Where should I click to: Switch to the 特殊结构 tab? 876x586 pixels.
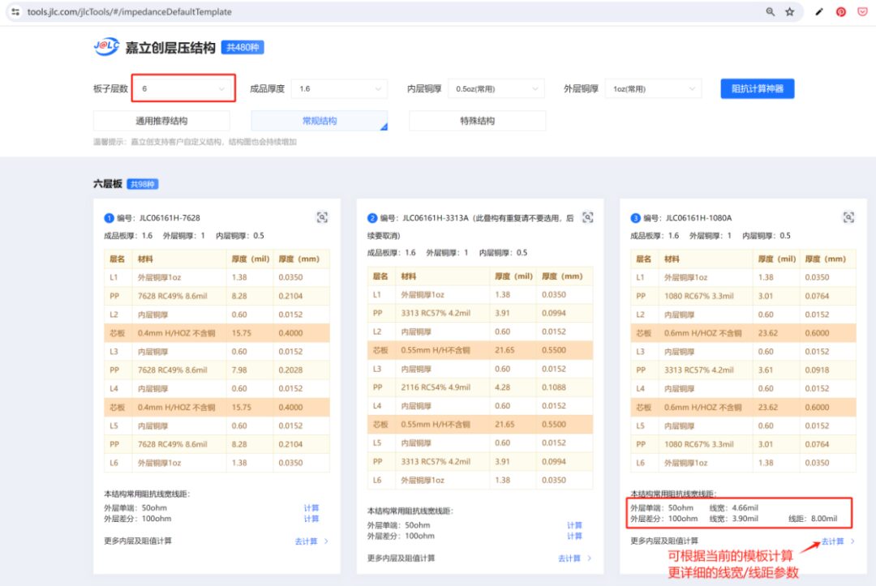pyautogui.click(x=477, y=121)
